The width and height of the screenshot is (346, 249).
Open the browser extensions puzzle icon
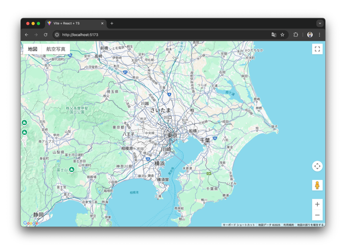click(296, 35)
